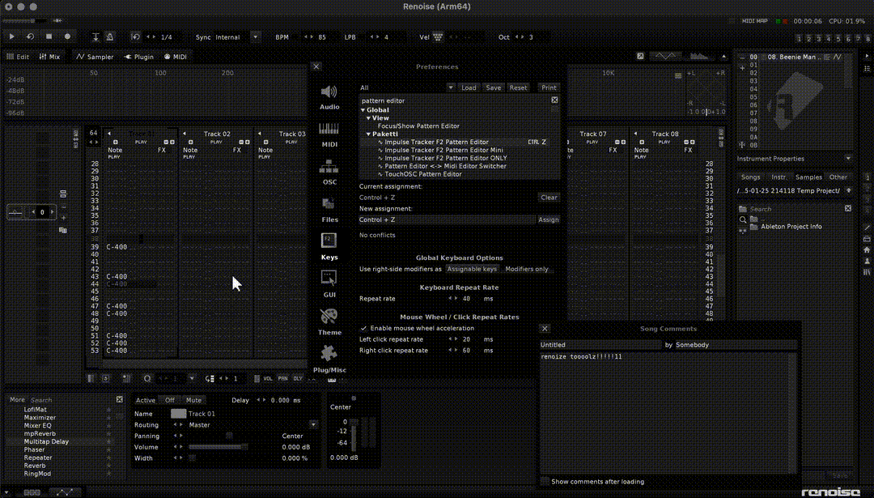Open the Routing Master dropdown arrow
Image resolution: width=874 pixels, height=498 pixels.
pyautogui.click(x=313, y=424)
